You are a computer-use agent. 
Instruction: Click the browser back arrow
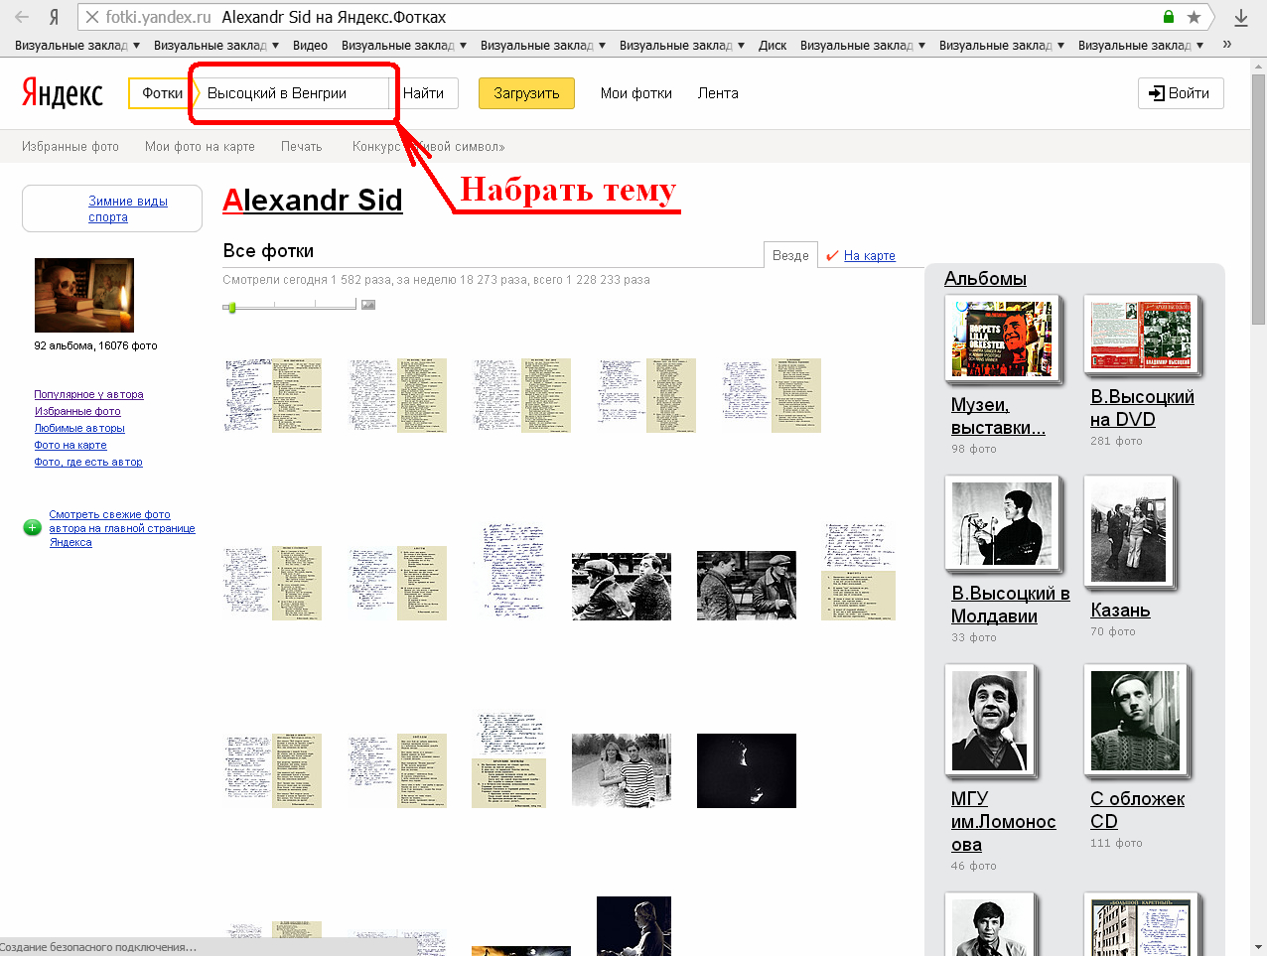tap(22, 17)
